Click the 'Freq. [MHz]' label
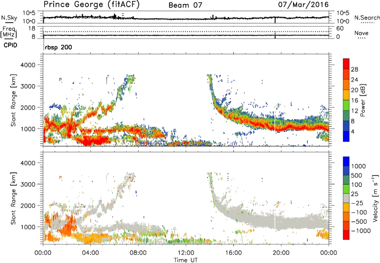380x263 pixels. tap(9, 32)
